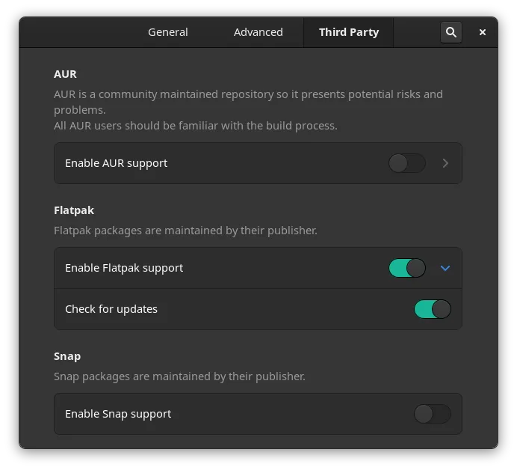Image resolution: width=517 pixels, height=470 pixels.
Task: Click the Snap section heading
Action: [67, 356]
